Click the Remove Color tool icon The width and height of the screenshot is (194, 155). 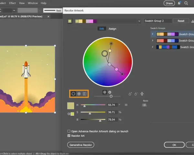[136, 94]
